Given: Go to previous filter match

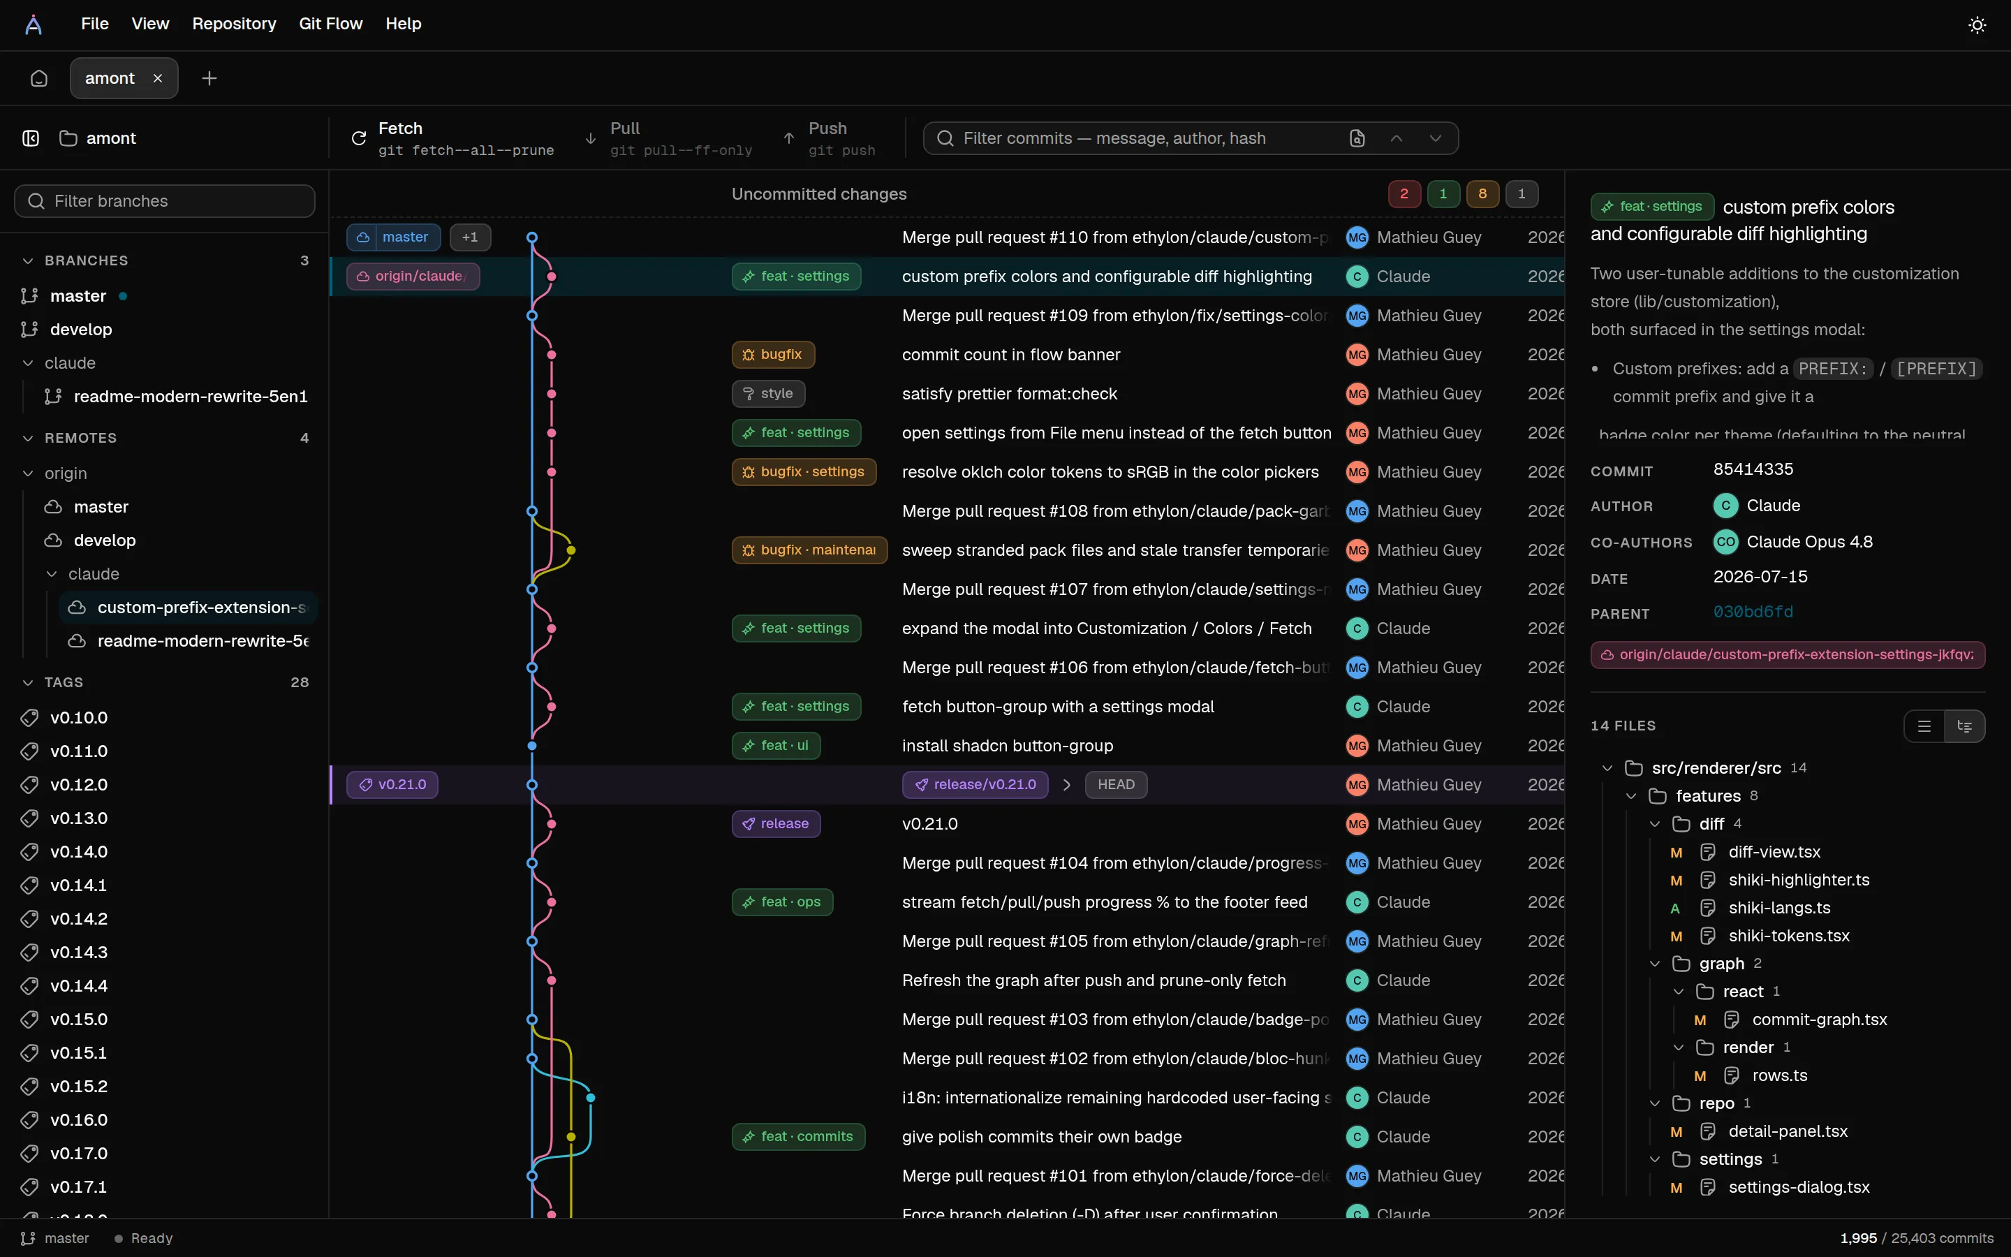Looking at the screenshot, I should click(x=1397, y=138).
